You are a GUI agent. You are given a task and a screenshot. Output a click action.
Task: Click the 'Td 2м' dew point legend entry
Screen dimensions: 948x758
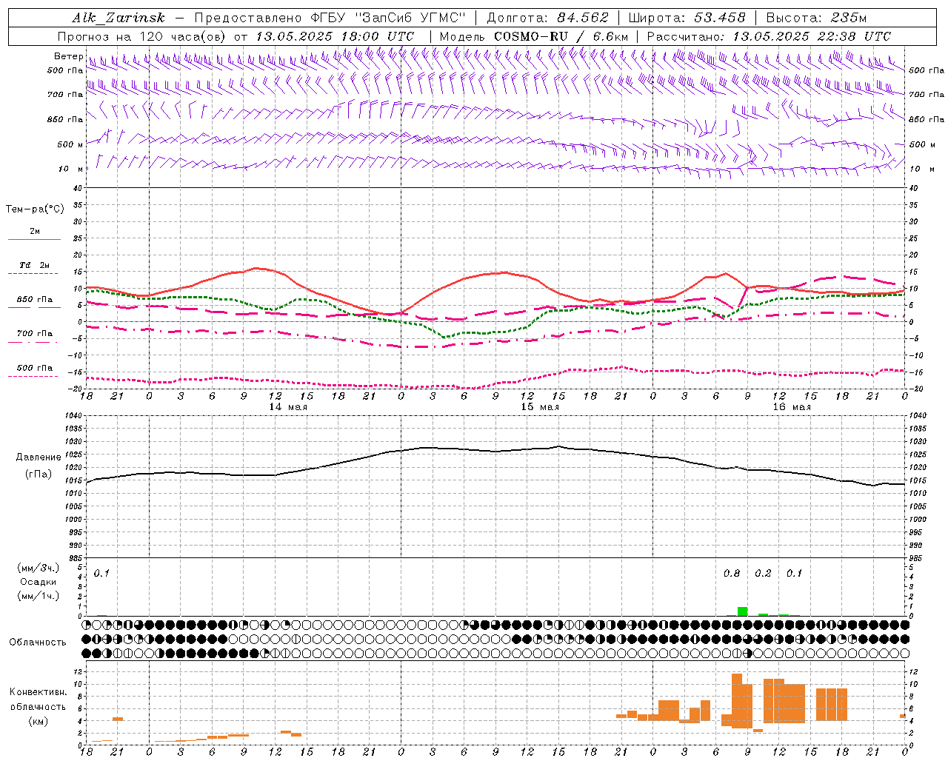tap(35, 265)
